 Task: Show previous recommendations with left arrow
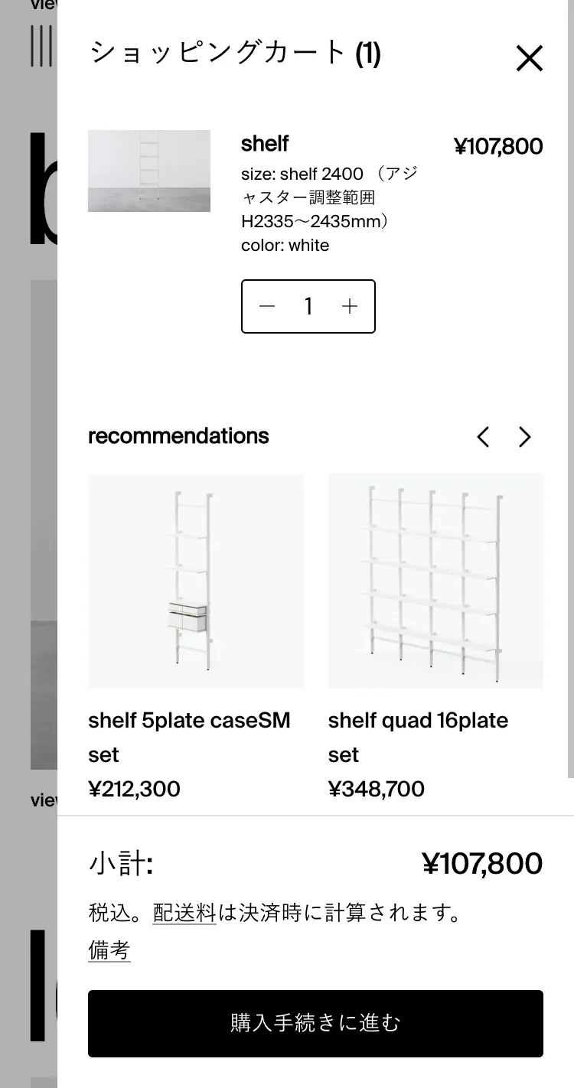(x=483, y=437)
